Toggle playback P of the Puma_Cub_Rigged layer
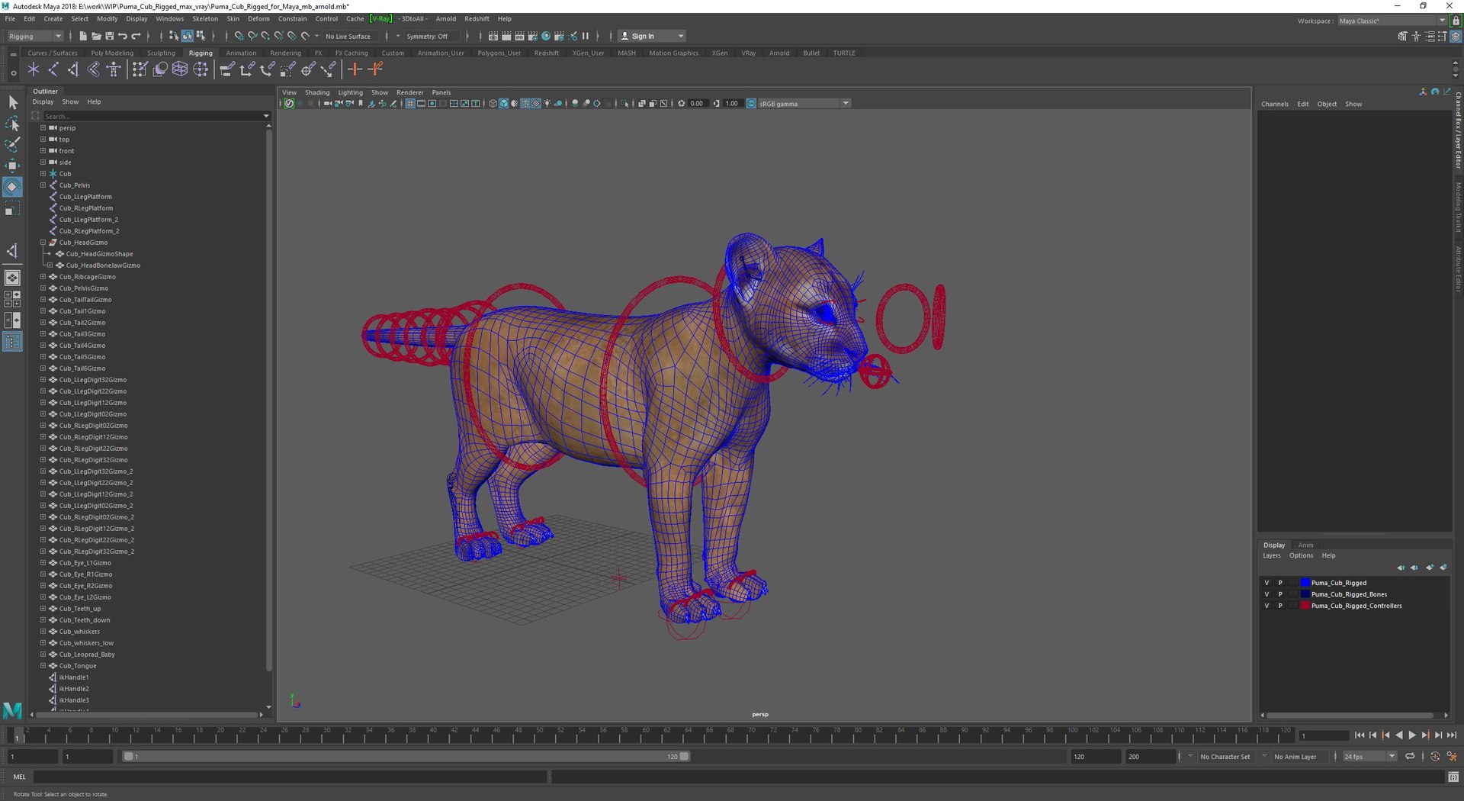Screen dimensions: 1464x801 click(x=1280, y=583)
